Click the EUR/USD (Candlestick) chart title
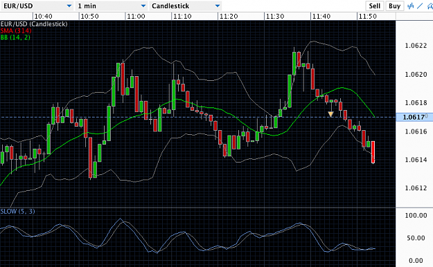Screen dimensions: 433x267 34,24
